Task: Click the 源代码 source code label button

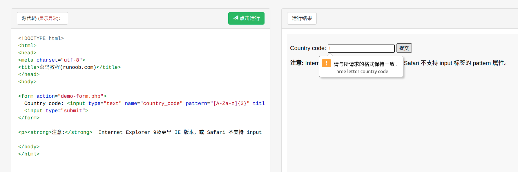Action: (42, 18)
